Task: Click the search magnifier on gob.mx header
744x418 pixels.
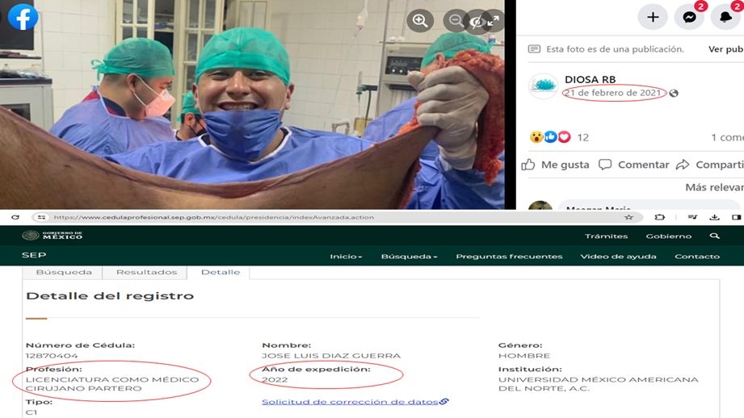Action: (x=714, y=236)
